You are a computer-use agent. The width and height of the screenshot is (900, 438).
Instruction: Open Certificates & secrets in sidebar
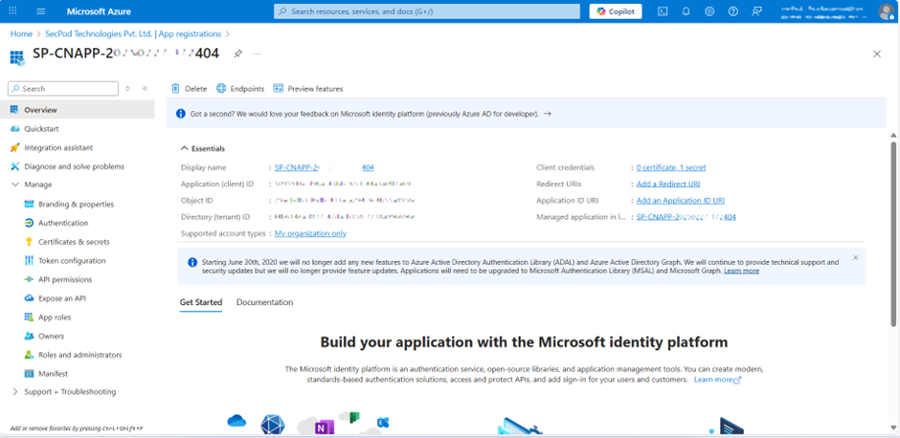(73, 242)
